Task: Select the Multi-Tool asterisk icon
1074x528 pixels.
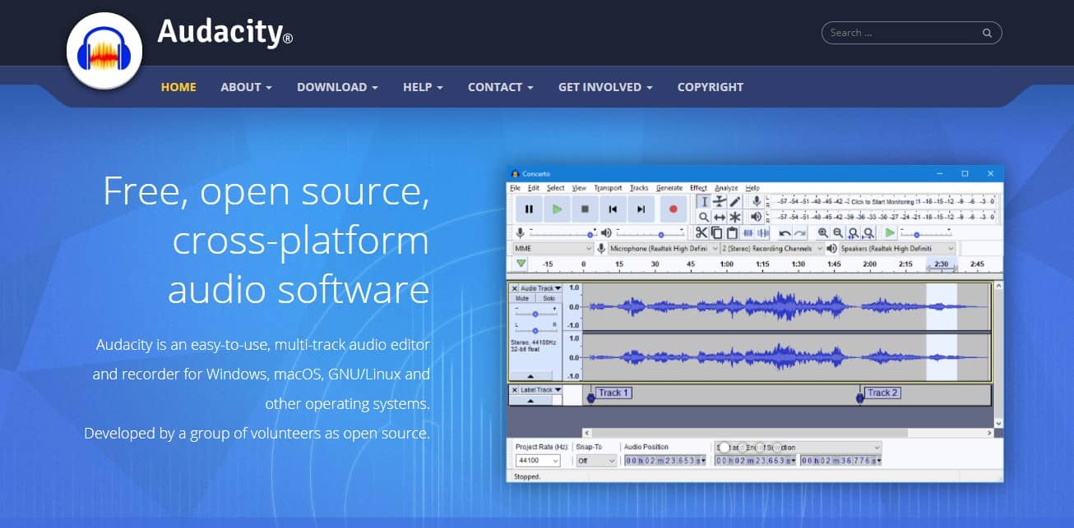Action: click(x=735, y=217)
